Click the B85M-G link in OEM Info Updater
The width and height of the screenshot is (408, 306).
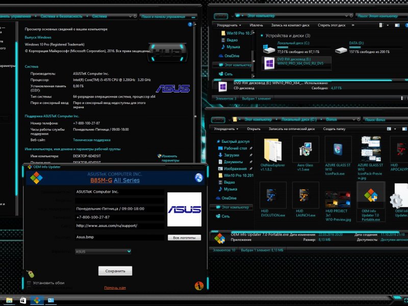pos(101,181)
